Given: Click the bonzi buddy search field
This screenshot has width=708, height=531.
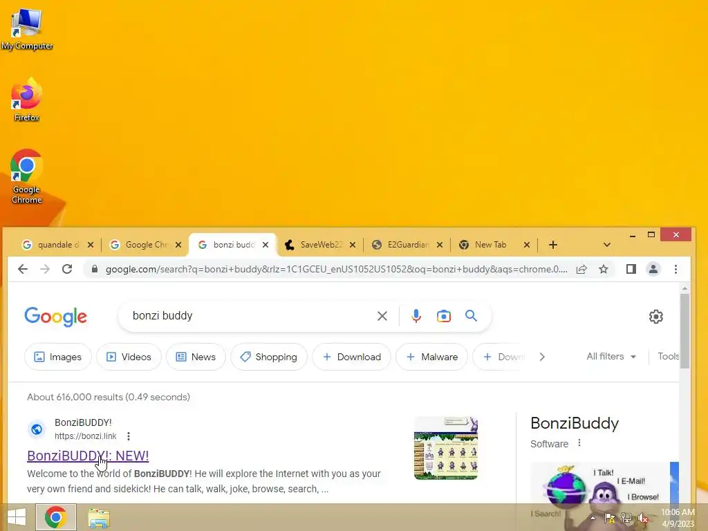Looking at the screenshot, I should coord(250,315).
